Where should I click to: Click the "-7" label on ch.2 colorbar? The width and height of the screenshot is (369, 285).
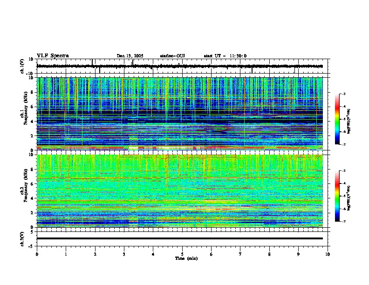pos(344,222)
